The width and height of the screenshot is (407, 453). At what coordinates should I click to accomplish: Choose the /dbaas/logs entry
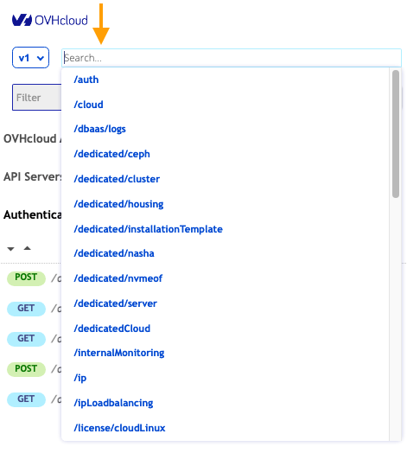99,129
